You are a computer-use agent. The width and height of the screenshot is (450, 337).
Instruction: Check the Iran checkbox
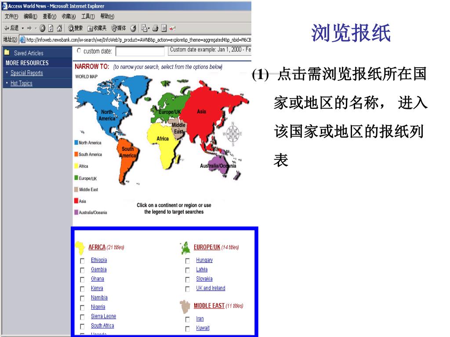188,319
